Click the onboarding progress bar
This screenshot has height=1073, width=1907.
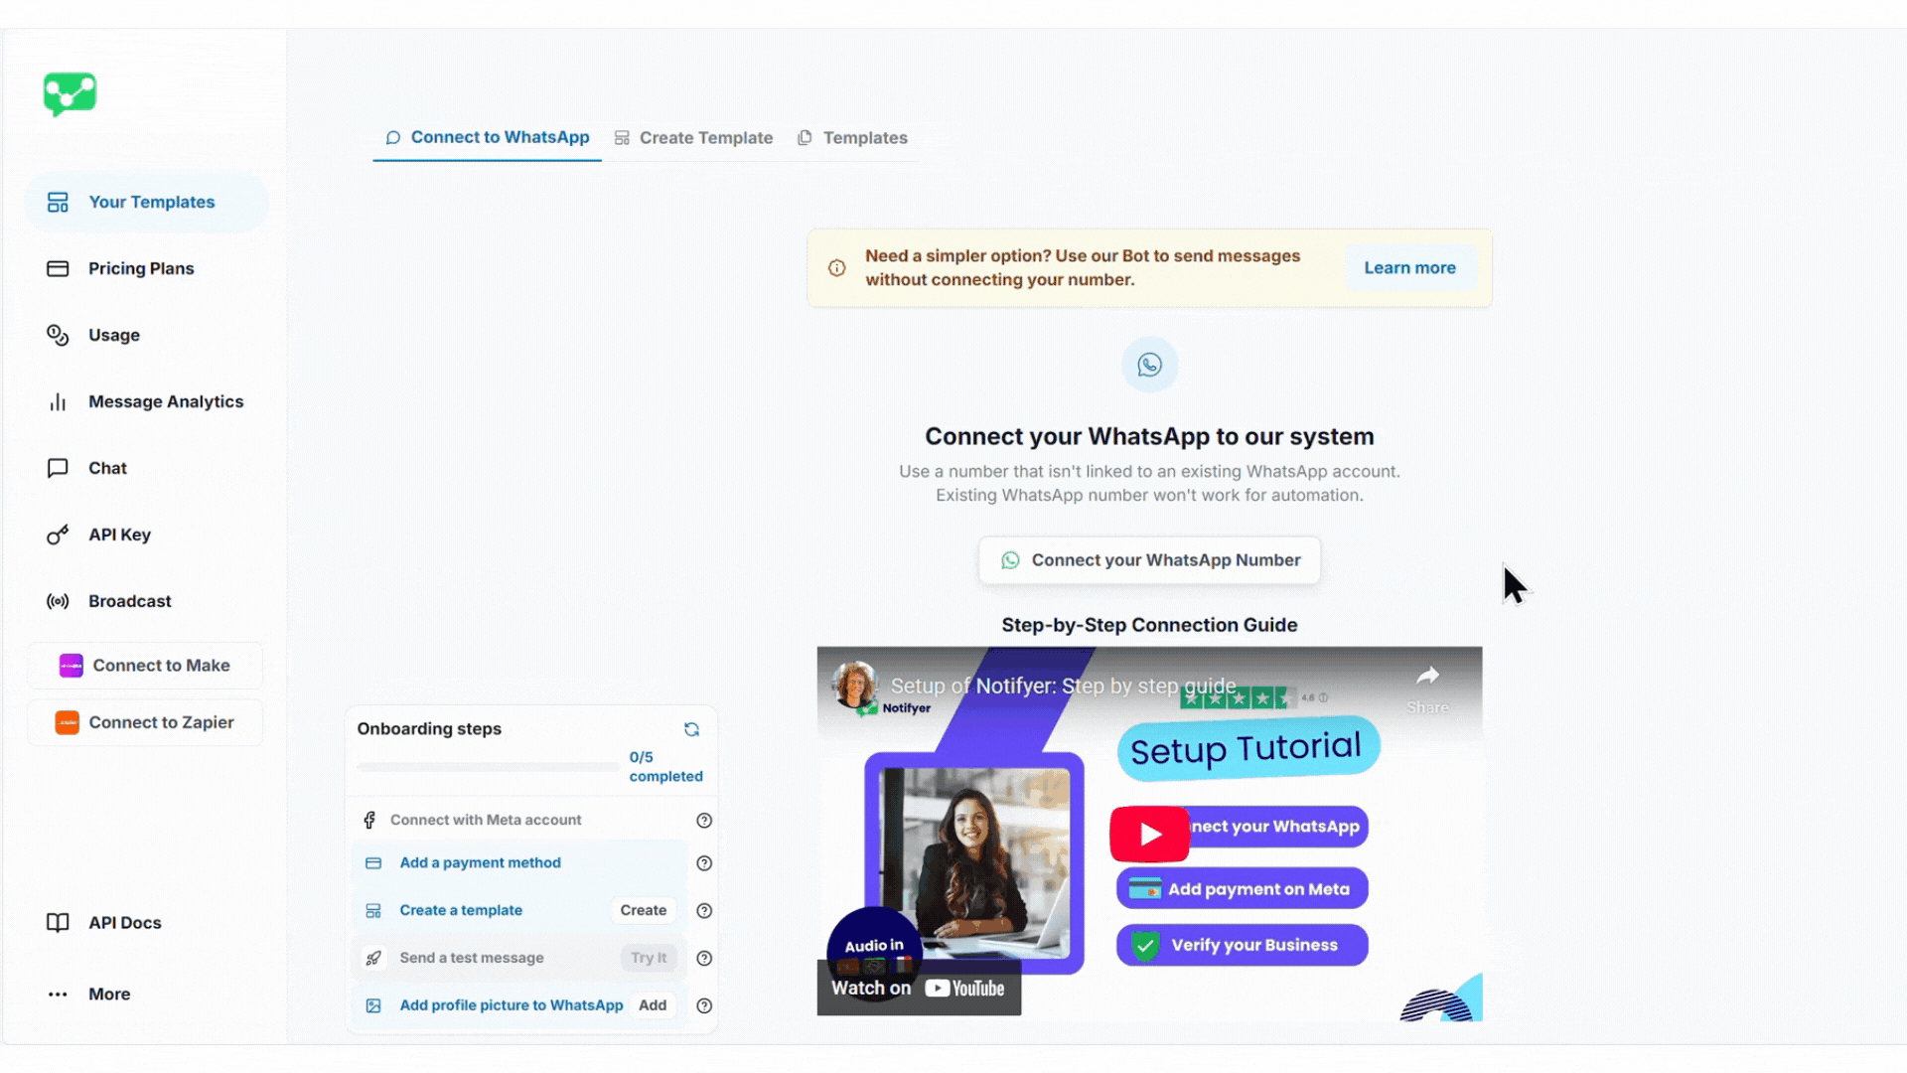click(x=487, y=767)
